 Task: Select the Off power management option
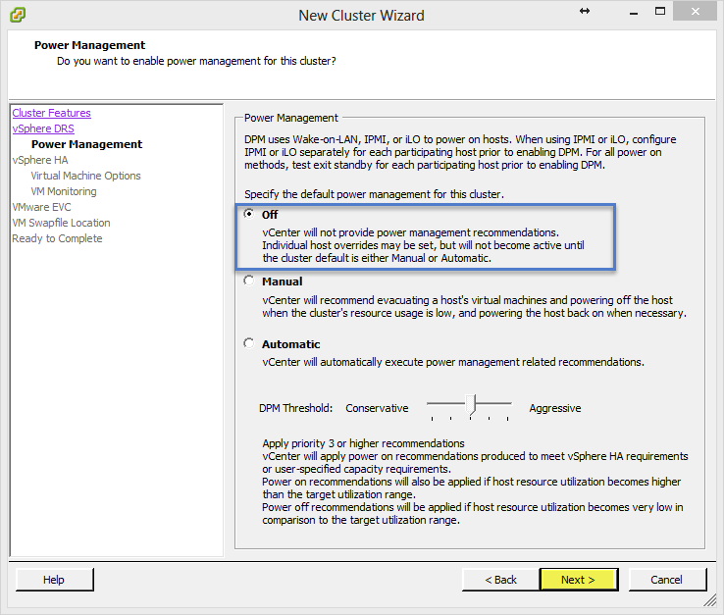point(249,214)
